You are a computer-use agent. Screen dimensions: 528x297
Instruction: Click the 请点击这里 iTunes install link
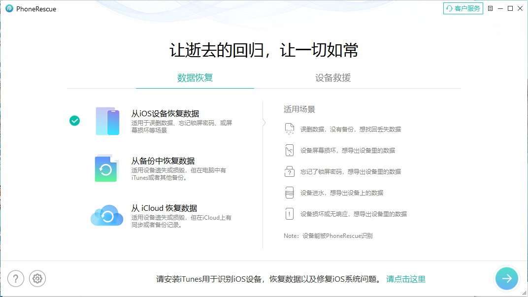pos(406,279)
